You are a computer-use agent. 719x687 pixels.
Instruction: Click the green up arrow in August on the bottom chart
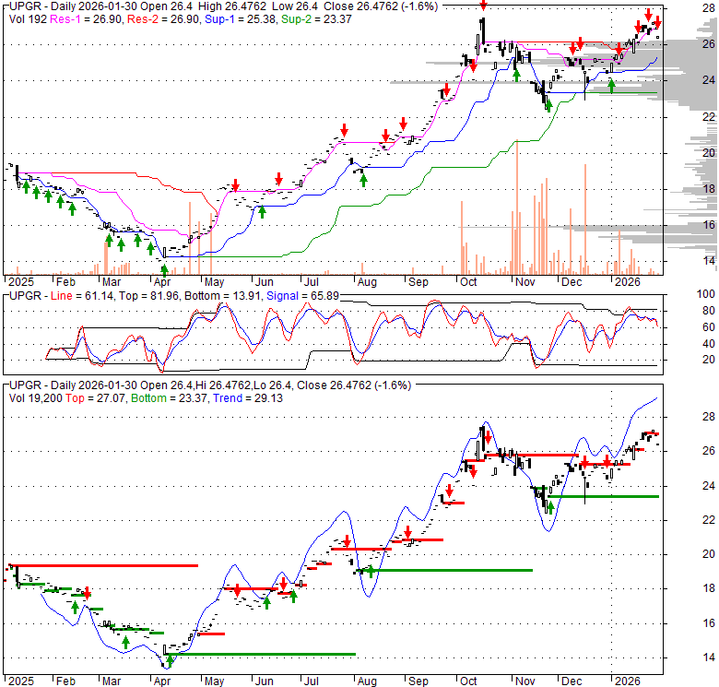371,571
